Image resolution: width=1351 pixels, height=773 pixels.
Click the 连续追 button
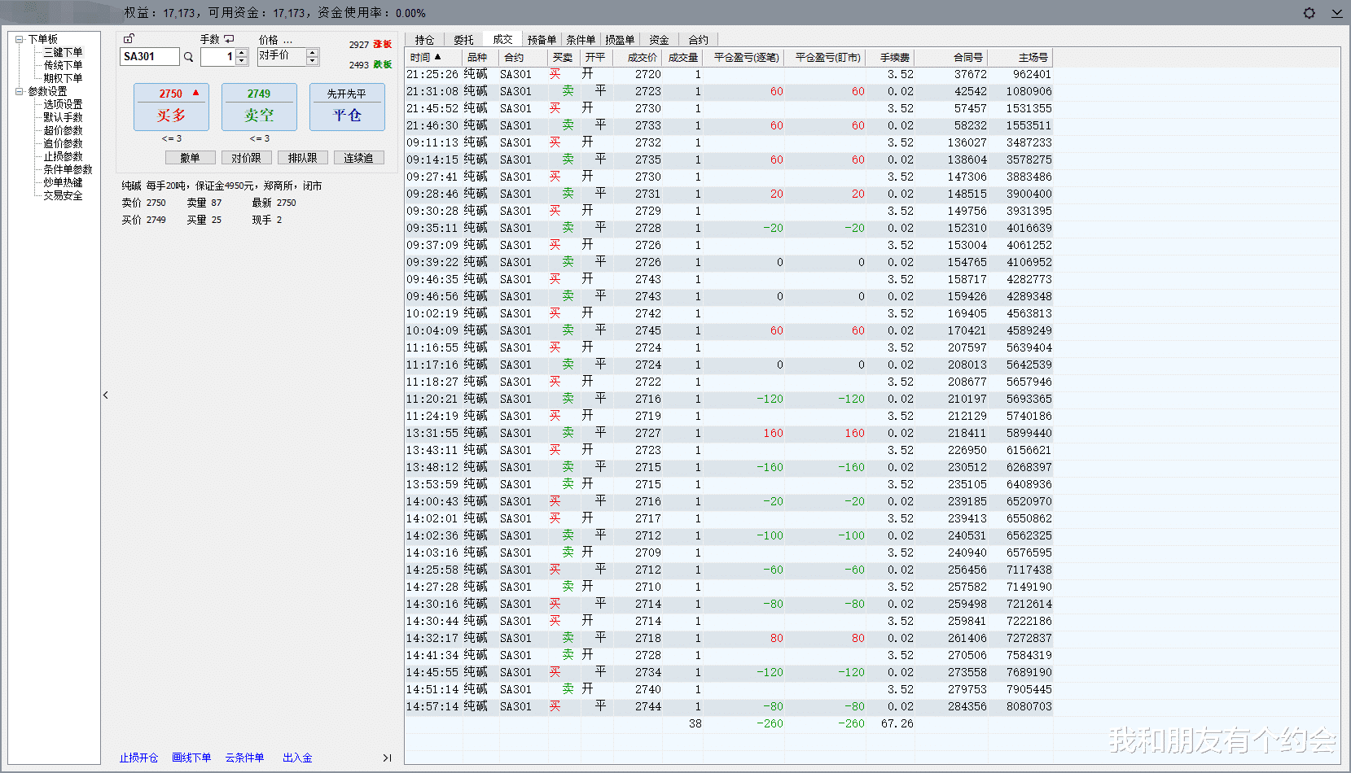(x=358, y=158)
